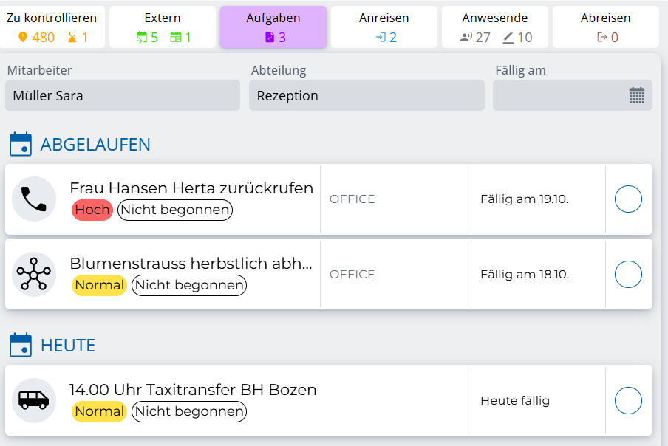The image size is (668, 446).
Task: Click the taxi van icon
Action: click(x=34, y=401)
